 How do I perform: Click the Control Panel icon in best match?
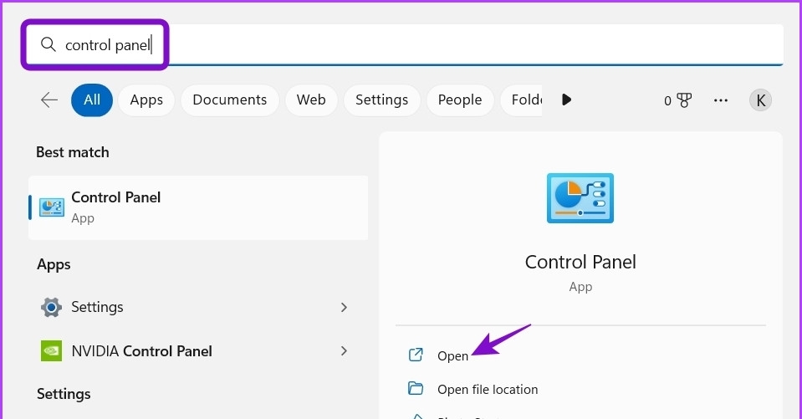click(52, 207)
